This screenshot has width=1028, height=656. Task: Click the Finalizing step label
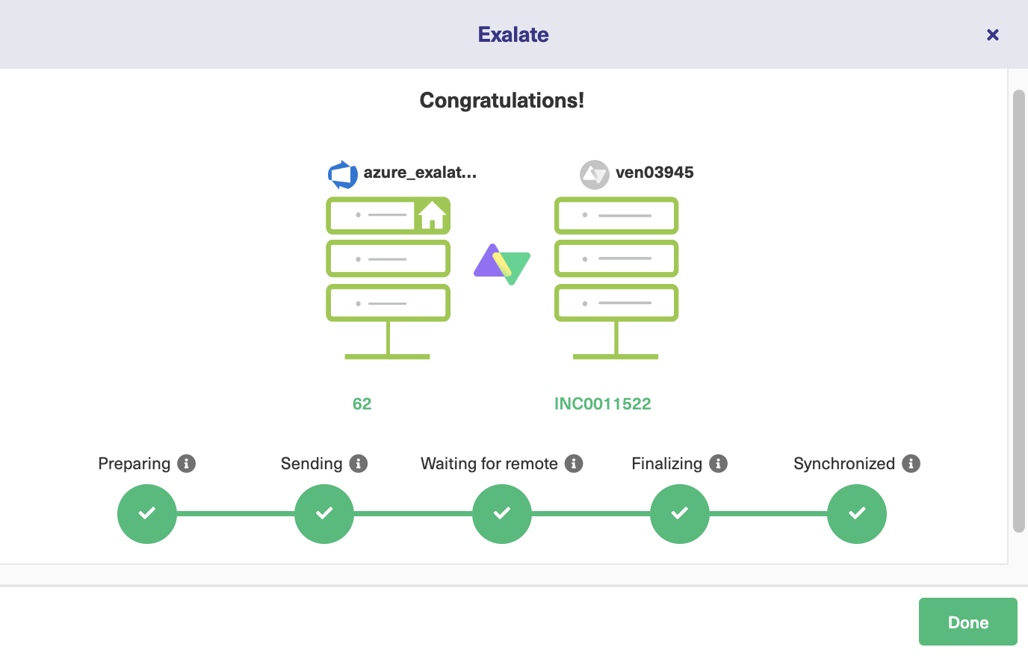[667, 463]
